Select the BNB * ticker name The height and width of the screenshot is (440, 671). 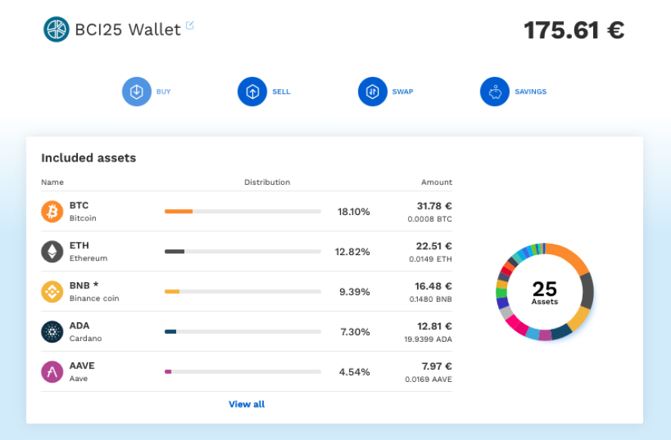(84, 285)
